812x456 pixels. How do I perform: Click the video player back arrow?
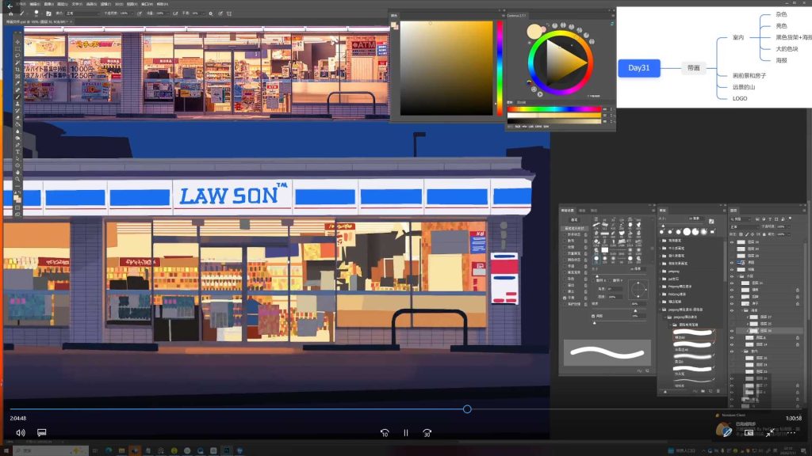point(10,6)
